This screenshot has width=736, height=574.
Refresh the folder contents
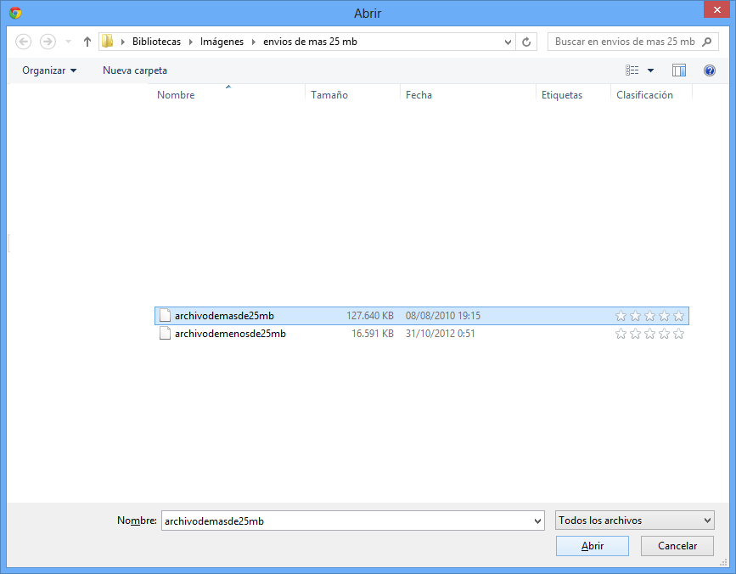(x=526, y=42)
